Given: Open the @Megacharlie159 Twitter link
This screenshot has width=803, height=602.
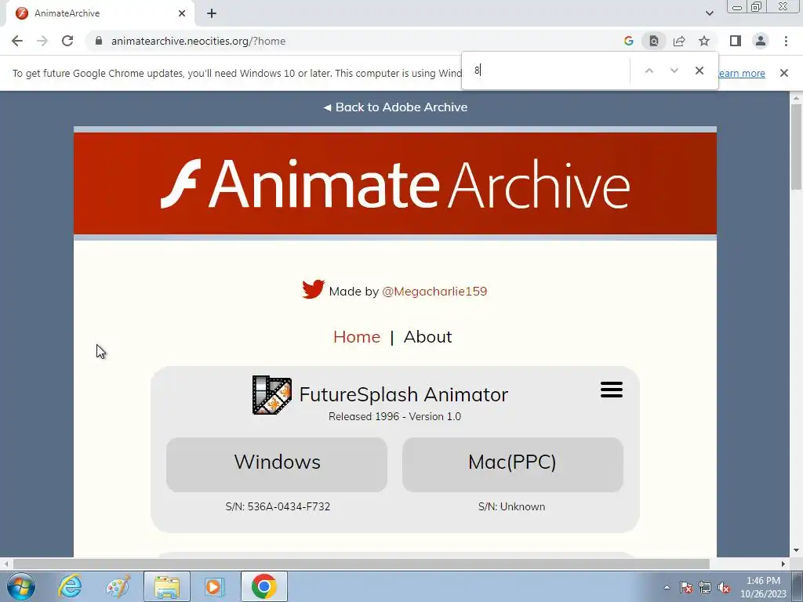Looking at the screenshot, I should click(434, 292).
